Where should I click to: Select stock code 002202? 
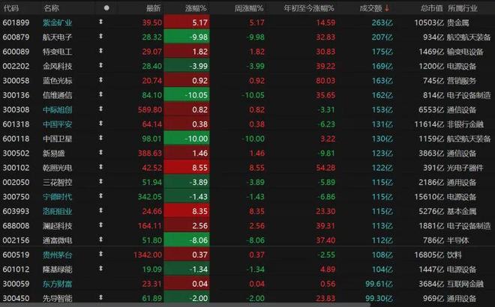tap(16, 66)
